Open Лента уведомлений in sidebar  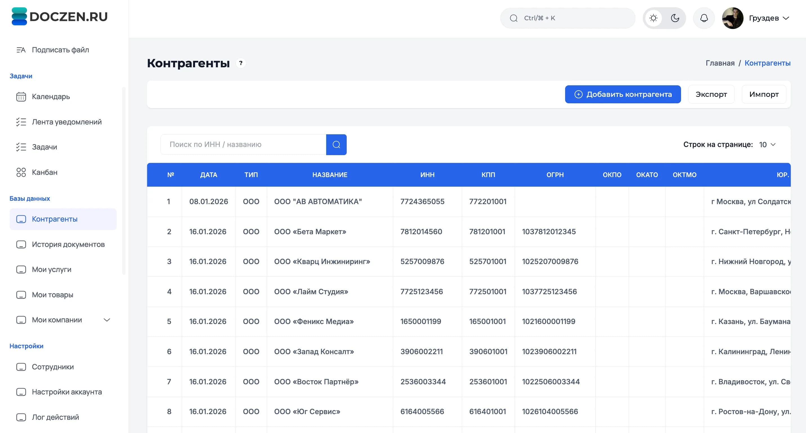point(63,122)
